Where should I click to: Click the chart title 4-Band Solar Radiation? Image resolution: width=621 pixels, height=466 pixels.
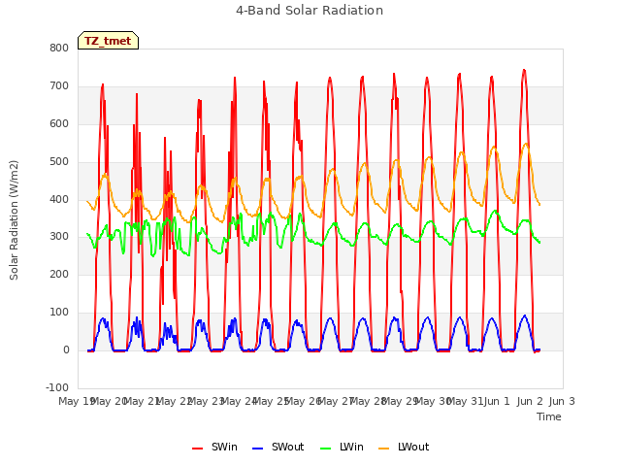[x=310, y=11]
